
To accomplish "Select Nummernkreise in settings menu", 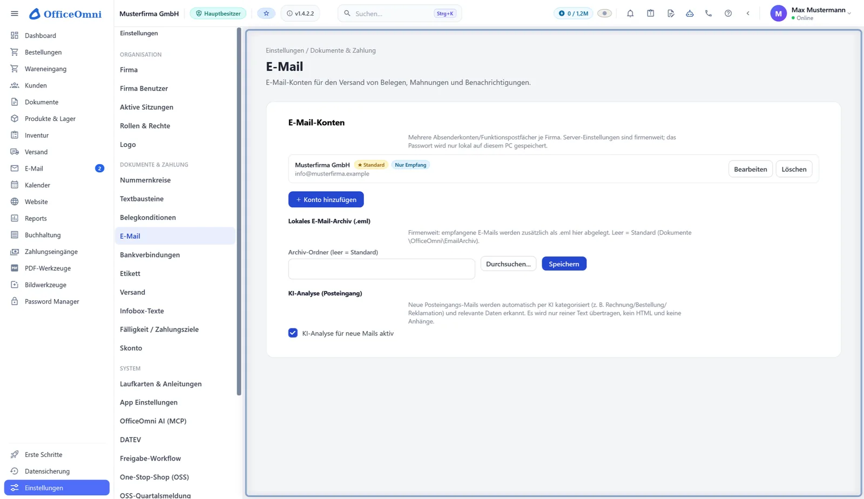I will [x=175, y=180].
